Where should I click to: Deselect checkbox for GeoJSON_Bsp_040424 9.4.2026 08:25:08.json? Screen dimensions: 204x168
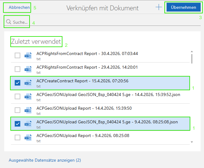17,124
